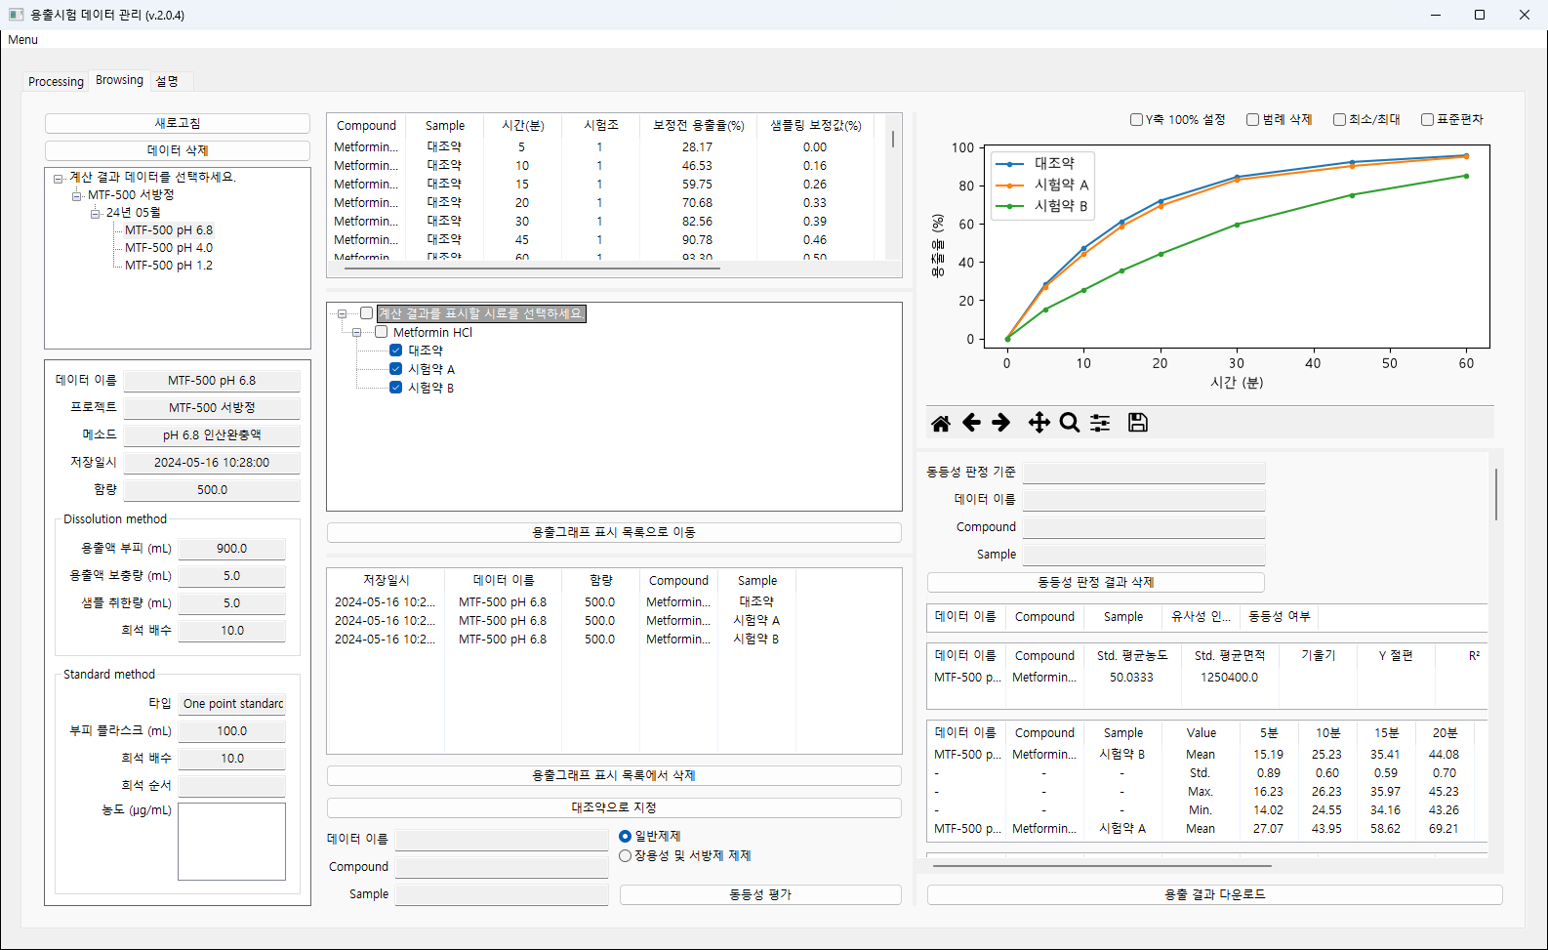Activate the zoom magnifier tool
Image resolution: width=1548 pixels, height=950 pixels.
(x=1070, y=423)
